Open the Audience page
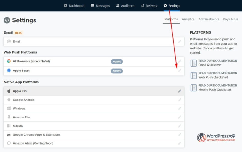 [x=126, y=6]
